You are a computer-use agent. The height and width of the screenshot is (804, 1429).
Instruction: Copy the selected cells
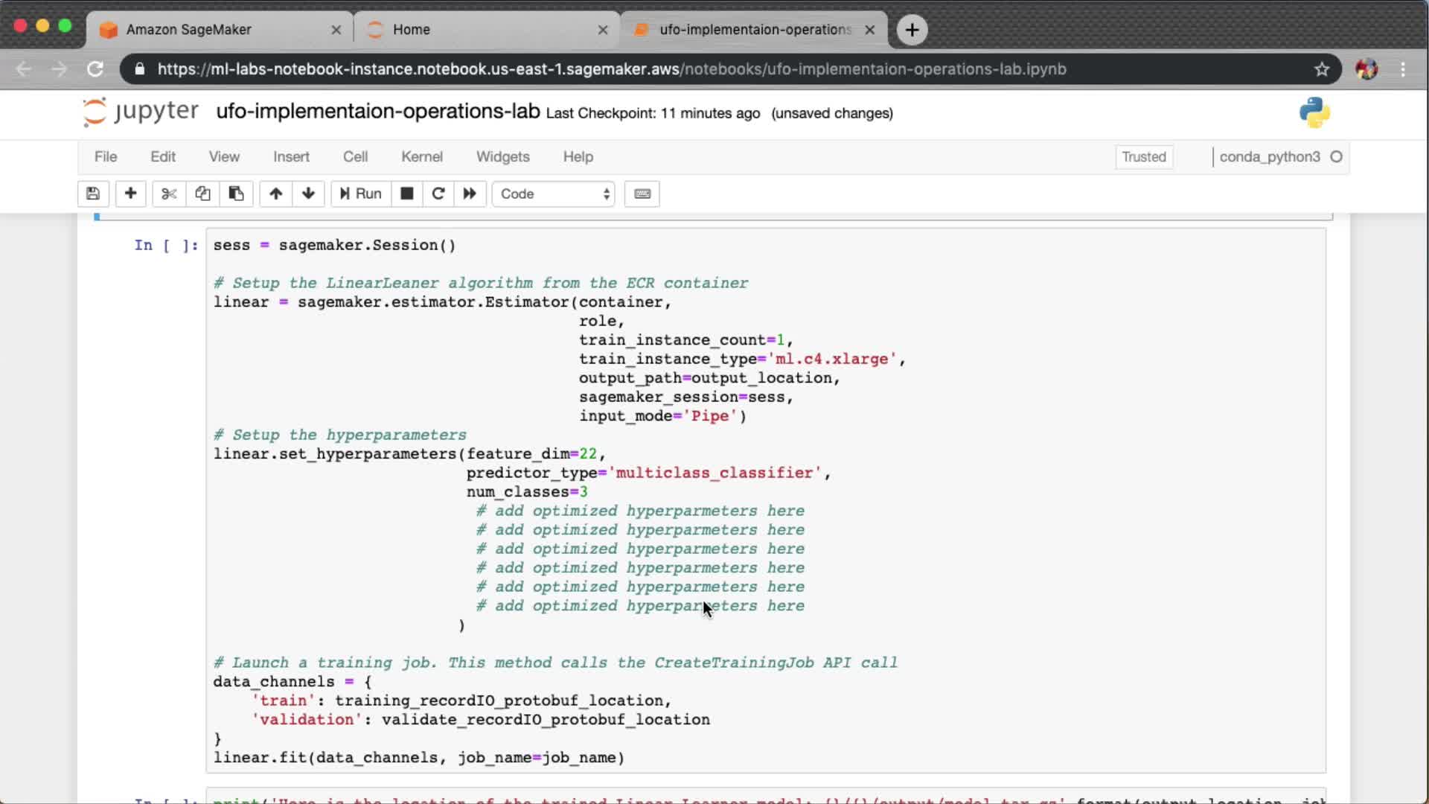pyautogui.click(x=202, y=194)
